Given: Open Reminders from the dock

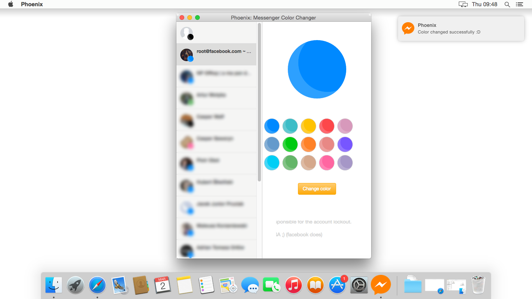Looking at the screenshot, I should pyautogui.click(x=206, y=285).
